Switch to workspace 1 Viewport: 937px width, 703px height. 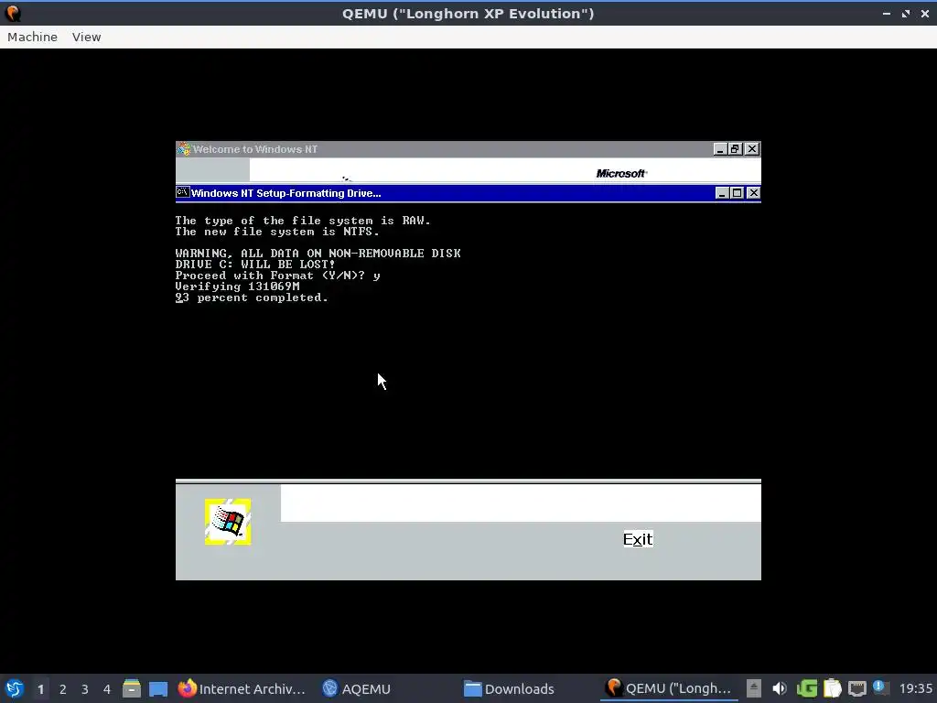(x=40, y=689)
